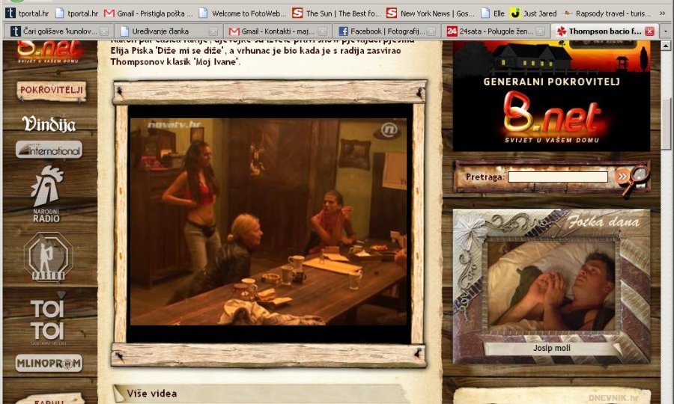Open the Vindija sponsor logo
The width and height of the screenshot is (674, 404).
tap(49, 124)
